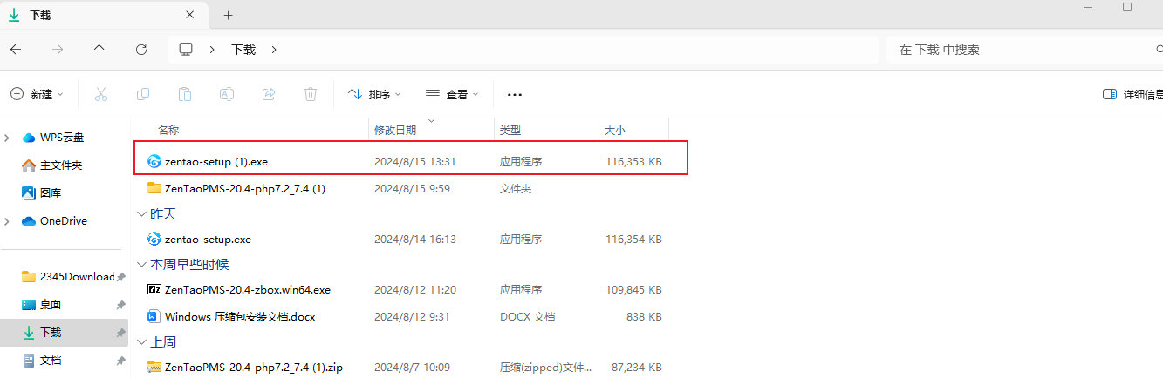Open the 排序 sort dropdown
Image resolution: width=1163 pixels, height=378 pixels.
tap(374, 94)
